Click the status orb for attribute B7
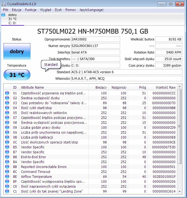187x198 pixels. [x=7, y=152]
